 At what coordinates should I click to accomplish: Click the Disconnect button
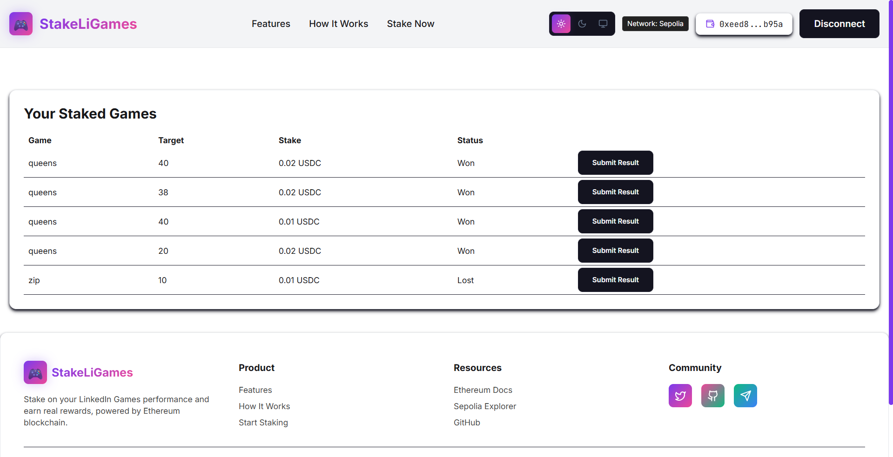(x=839, y=23)
